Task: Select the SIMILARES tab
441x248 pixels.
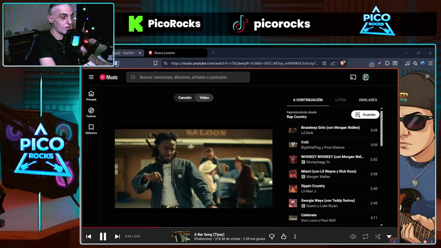Action: click(368, 100)
